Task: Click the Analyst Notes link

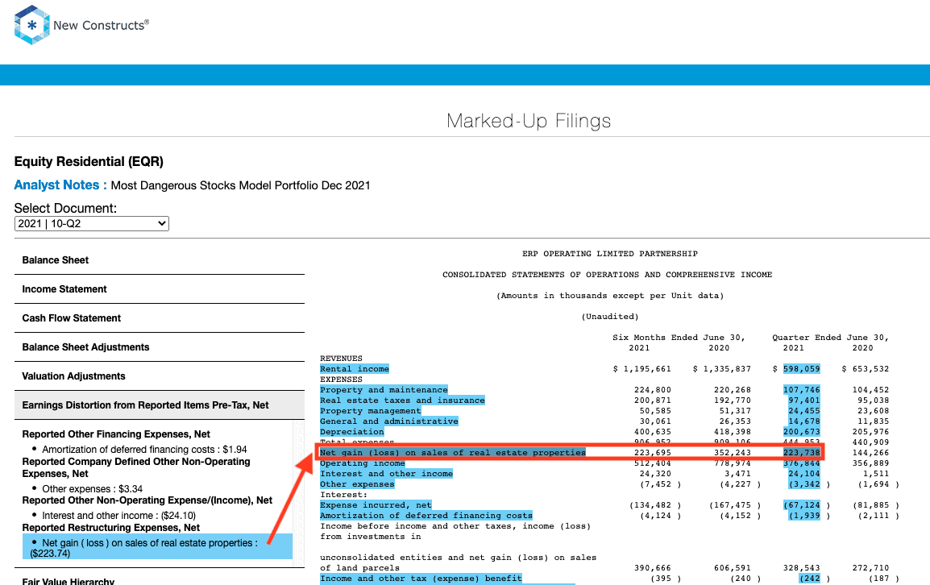Action: (x=60, y=185)
